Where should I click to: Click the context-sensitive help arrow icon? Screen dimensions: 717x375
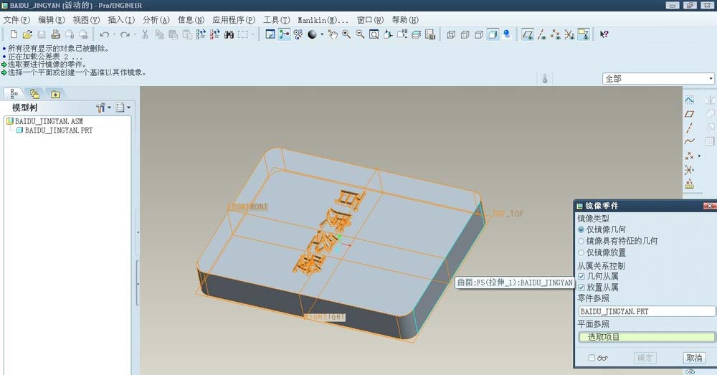point(604,34)
